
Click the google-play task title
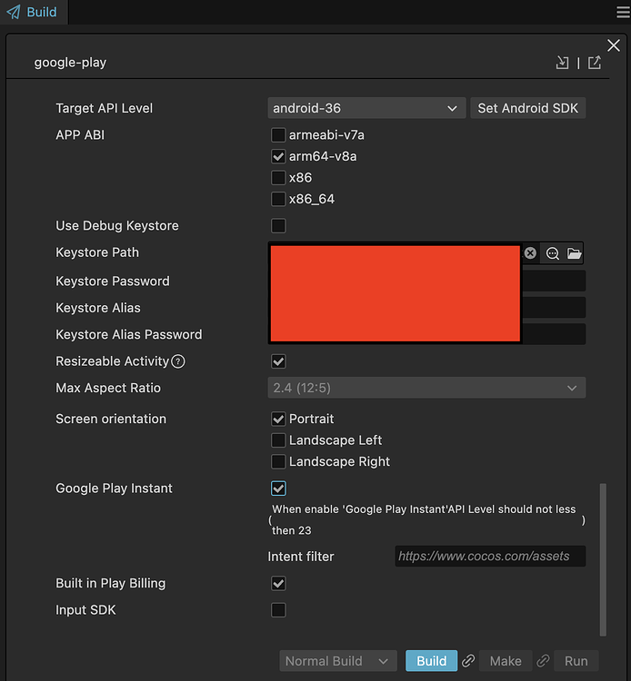70,63
